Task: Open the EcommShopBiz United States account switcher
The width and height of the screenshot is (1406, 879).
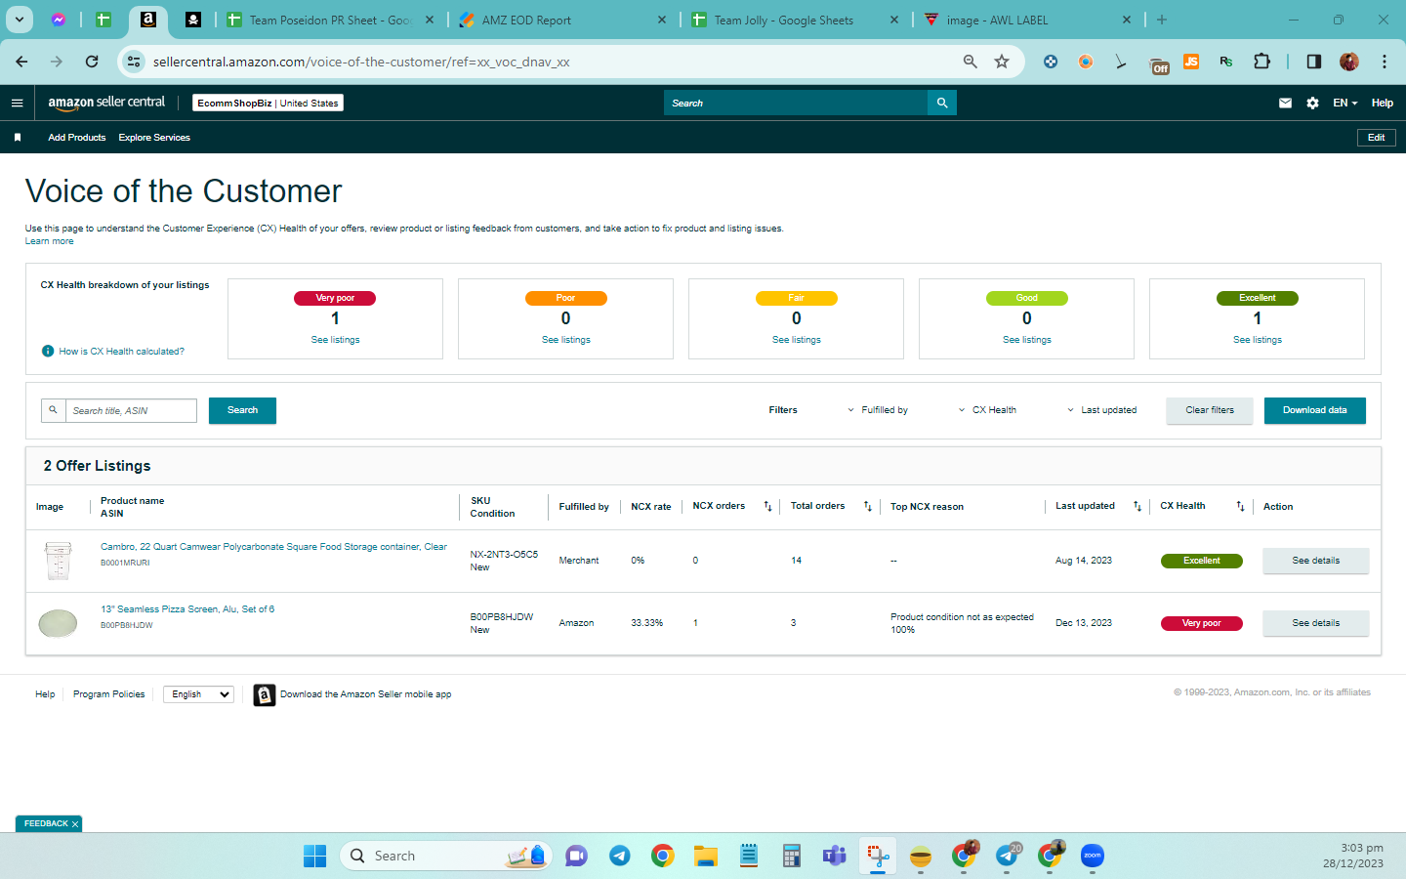Action: [x=269, y=103]
